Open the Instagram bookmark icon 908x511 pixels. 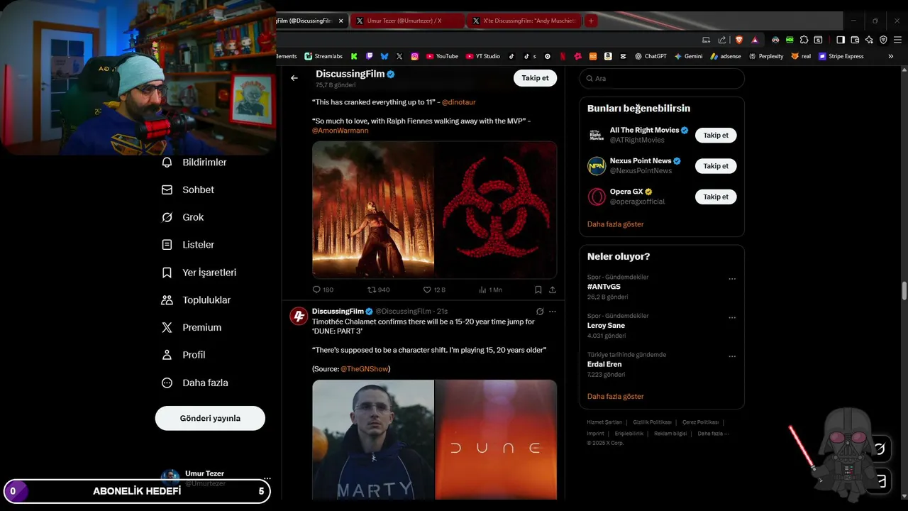415,56
